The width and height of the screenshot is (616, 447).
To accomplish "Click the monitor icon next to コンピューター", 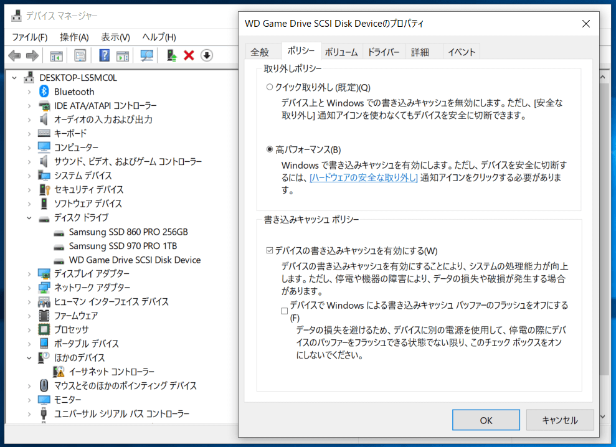I will click(x=44, y=148).
